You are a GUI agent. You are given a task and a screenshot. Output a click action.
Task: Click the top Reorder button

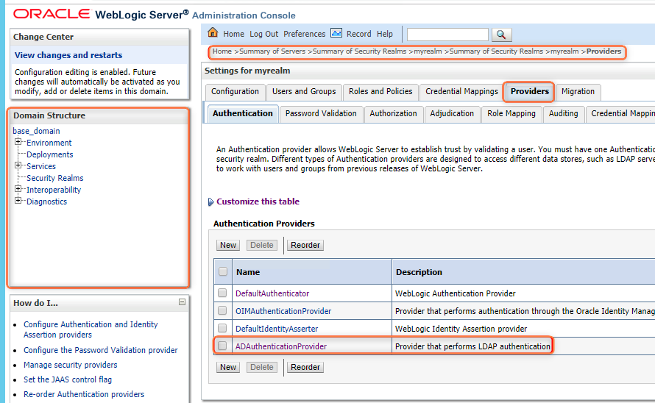pyautogui.click(x=305, y=245)
